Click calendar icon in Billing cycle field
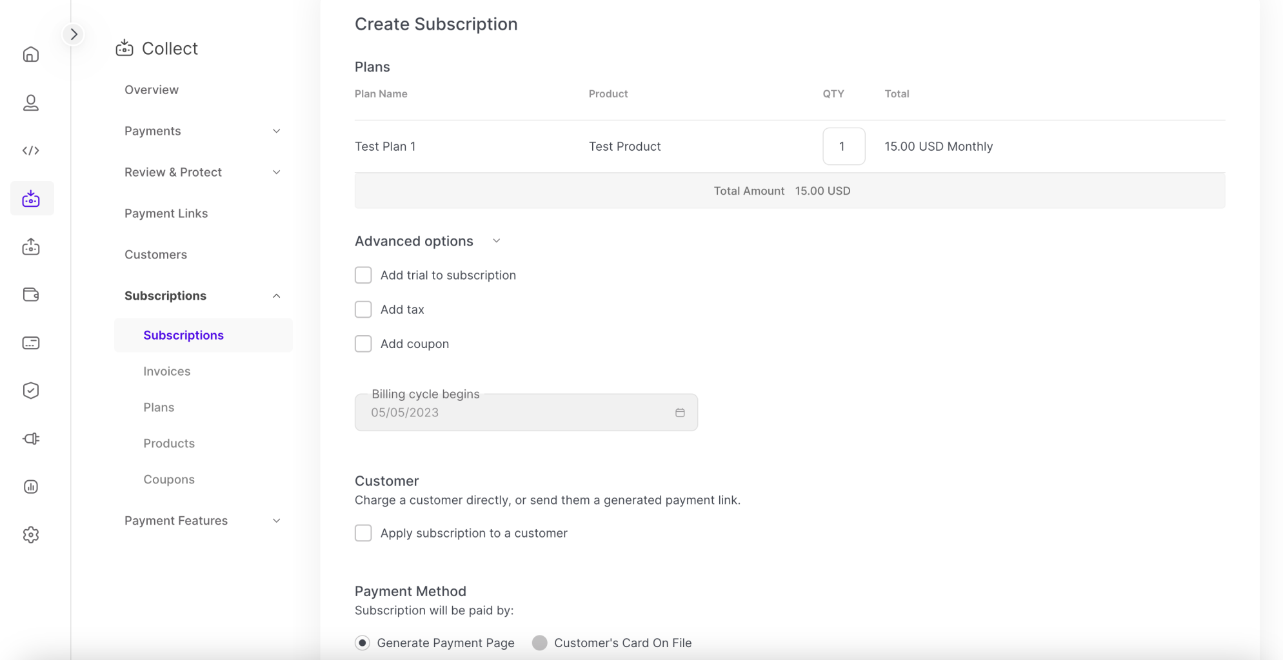1283x660 pixels. pos(680,412)
